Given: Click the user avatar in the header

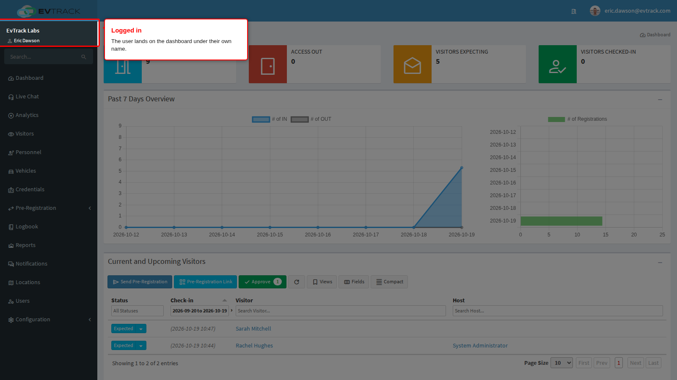Looking at the screenshot, I should point(595,11).
